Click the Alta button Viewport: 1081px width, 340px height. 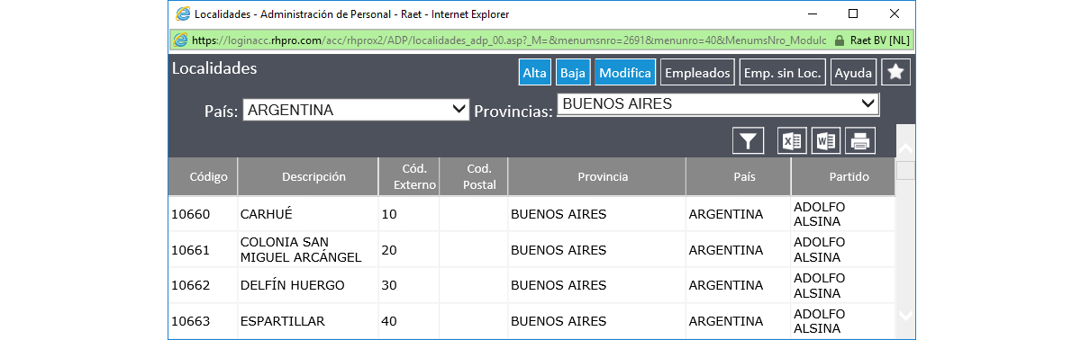tap(535, 73)
